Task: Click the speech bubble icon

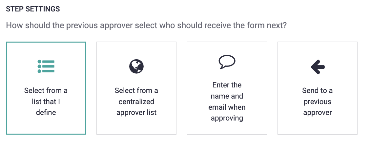Action: point(227,62)
